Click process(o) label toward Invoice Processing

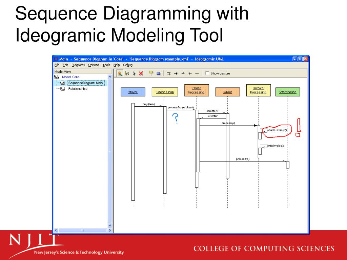(228, 123)
